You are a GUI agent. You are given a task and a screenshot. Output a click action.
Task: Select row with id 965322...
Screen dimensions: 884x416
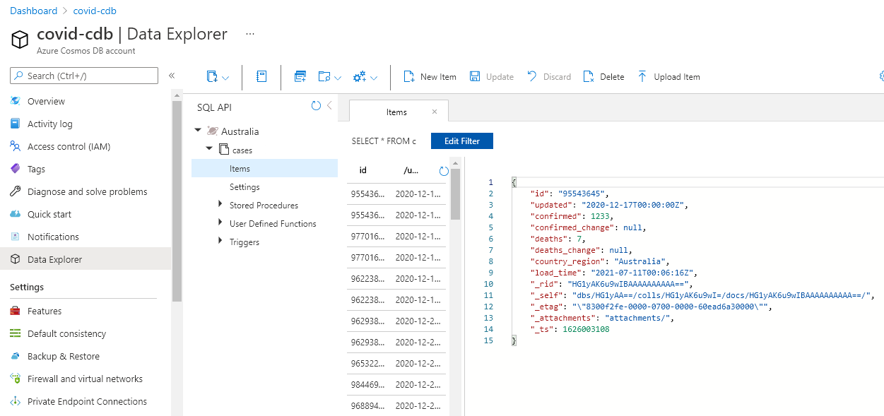[396, 363]
